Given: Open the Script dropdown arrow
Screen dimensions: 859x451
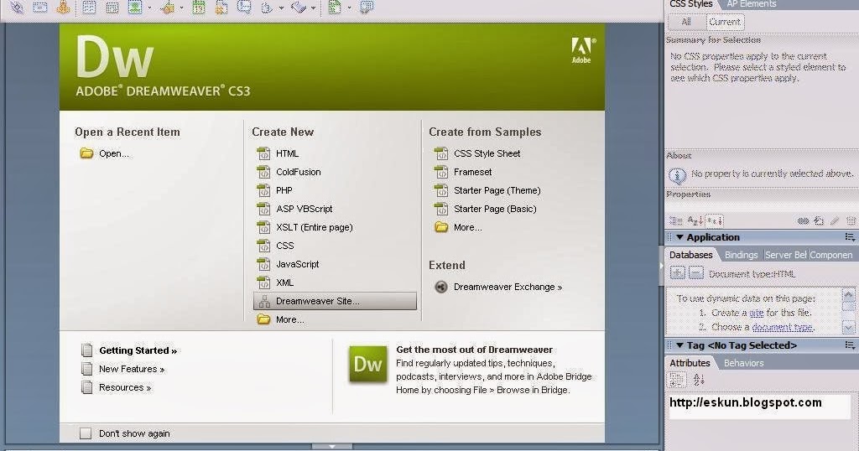Looking at the screenshot, I should pos(314,8).
